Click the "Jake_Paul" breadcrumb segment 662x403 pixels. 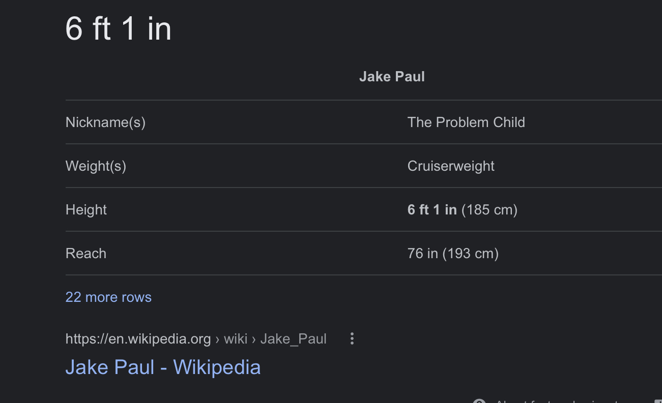(293, 339)
